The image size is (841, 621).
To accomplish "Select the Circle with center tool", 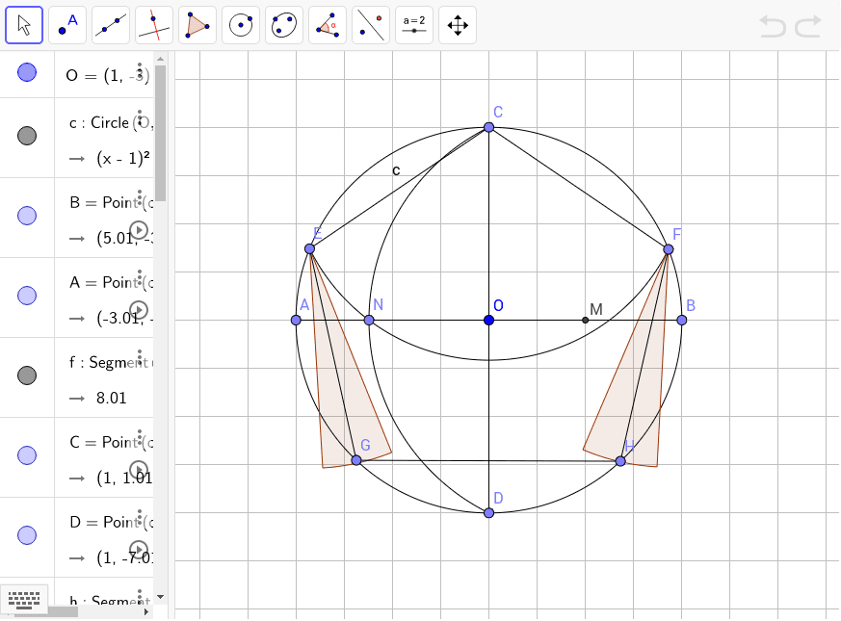I will [x=241, y=25].
